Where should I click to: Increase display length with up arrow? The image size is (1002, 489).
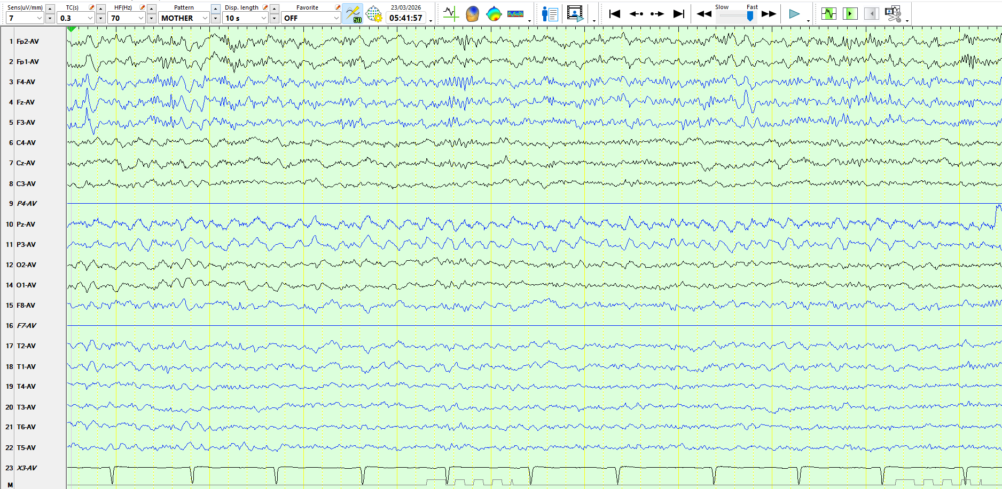(x=275, y=9)
